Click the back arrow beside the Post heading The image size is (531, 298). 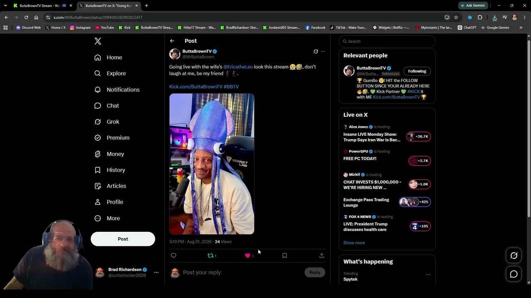172,41
